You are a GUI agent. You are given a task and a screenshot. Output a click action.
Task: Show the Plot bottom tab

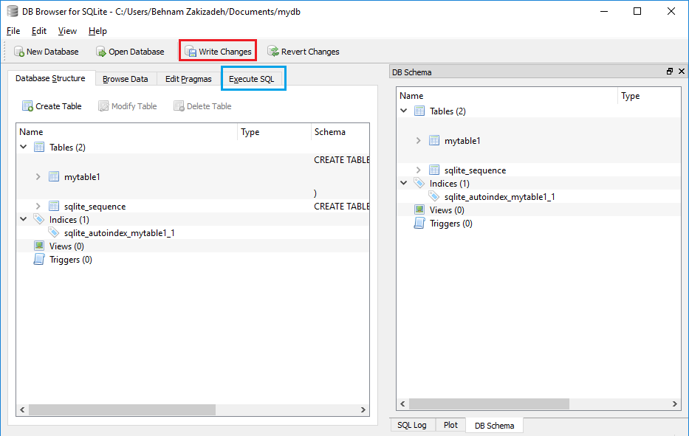[450, 425]
